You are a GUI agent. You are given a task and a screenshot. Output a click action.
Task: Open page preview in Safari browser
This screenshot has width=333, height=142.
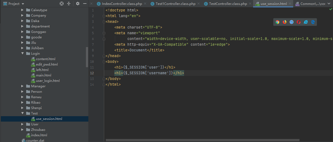(x=292, y=22)
